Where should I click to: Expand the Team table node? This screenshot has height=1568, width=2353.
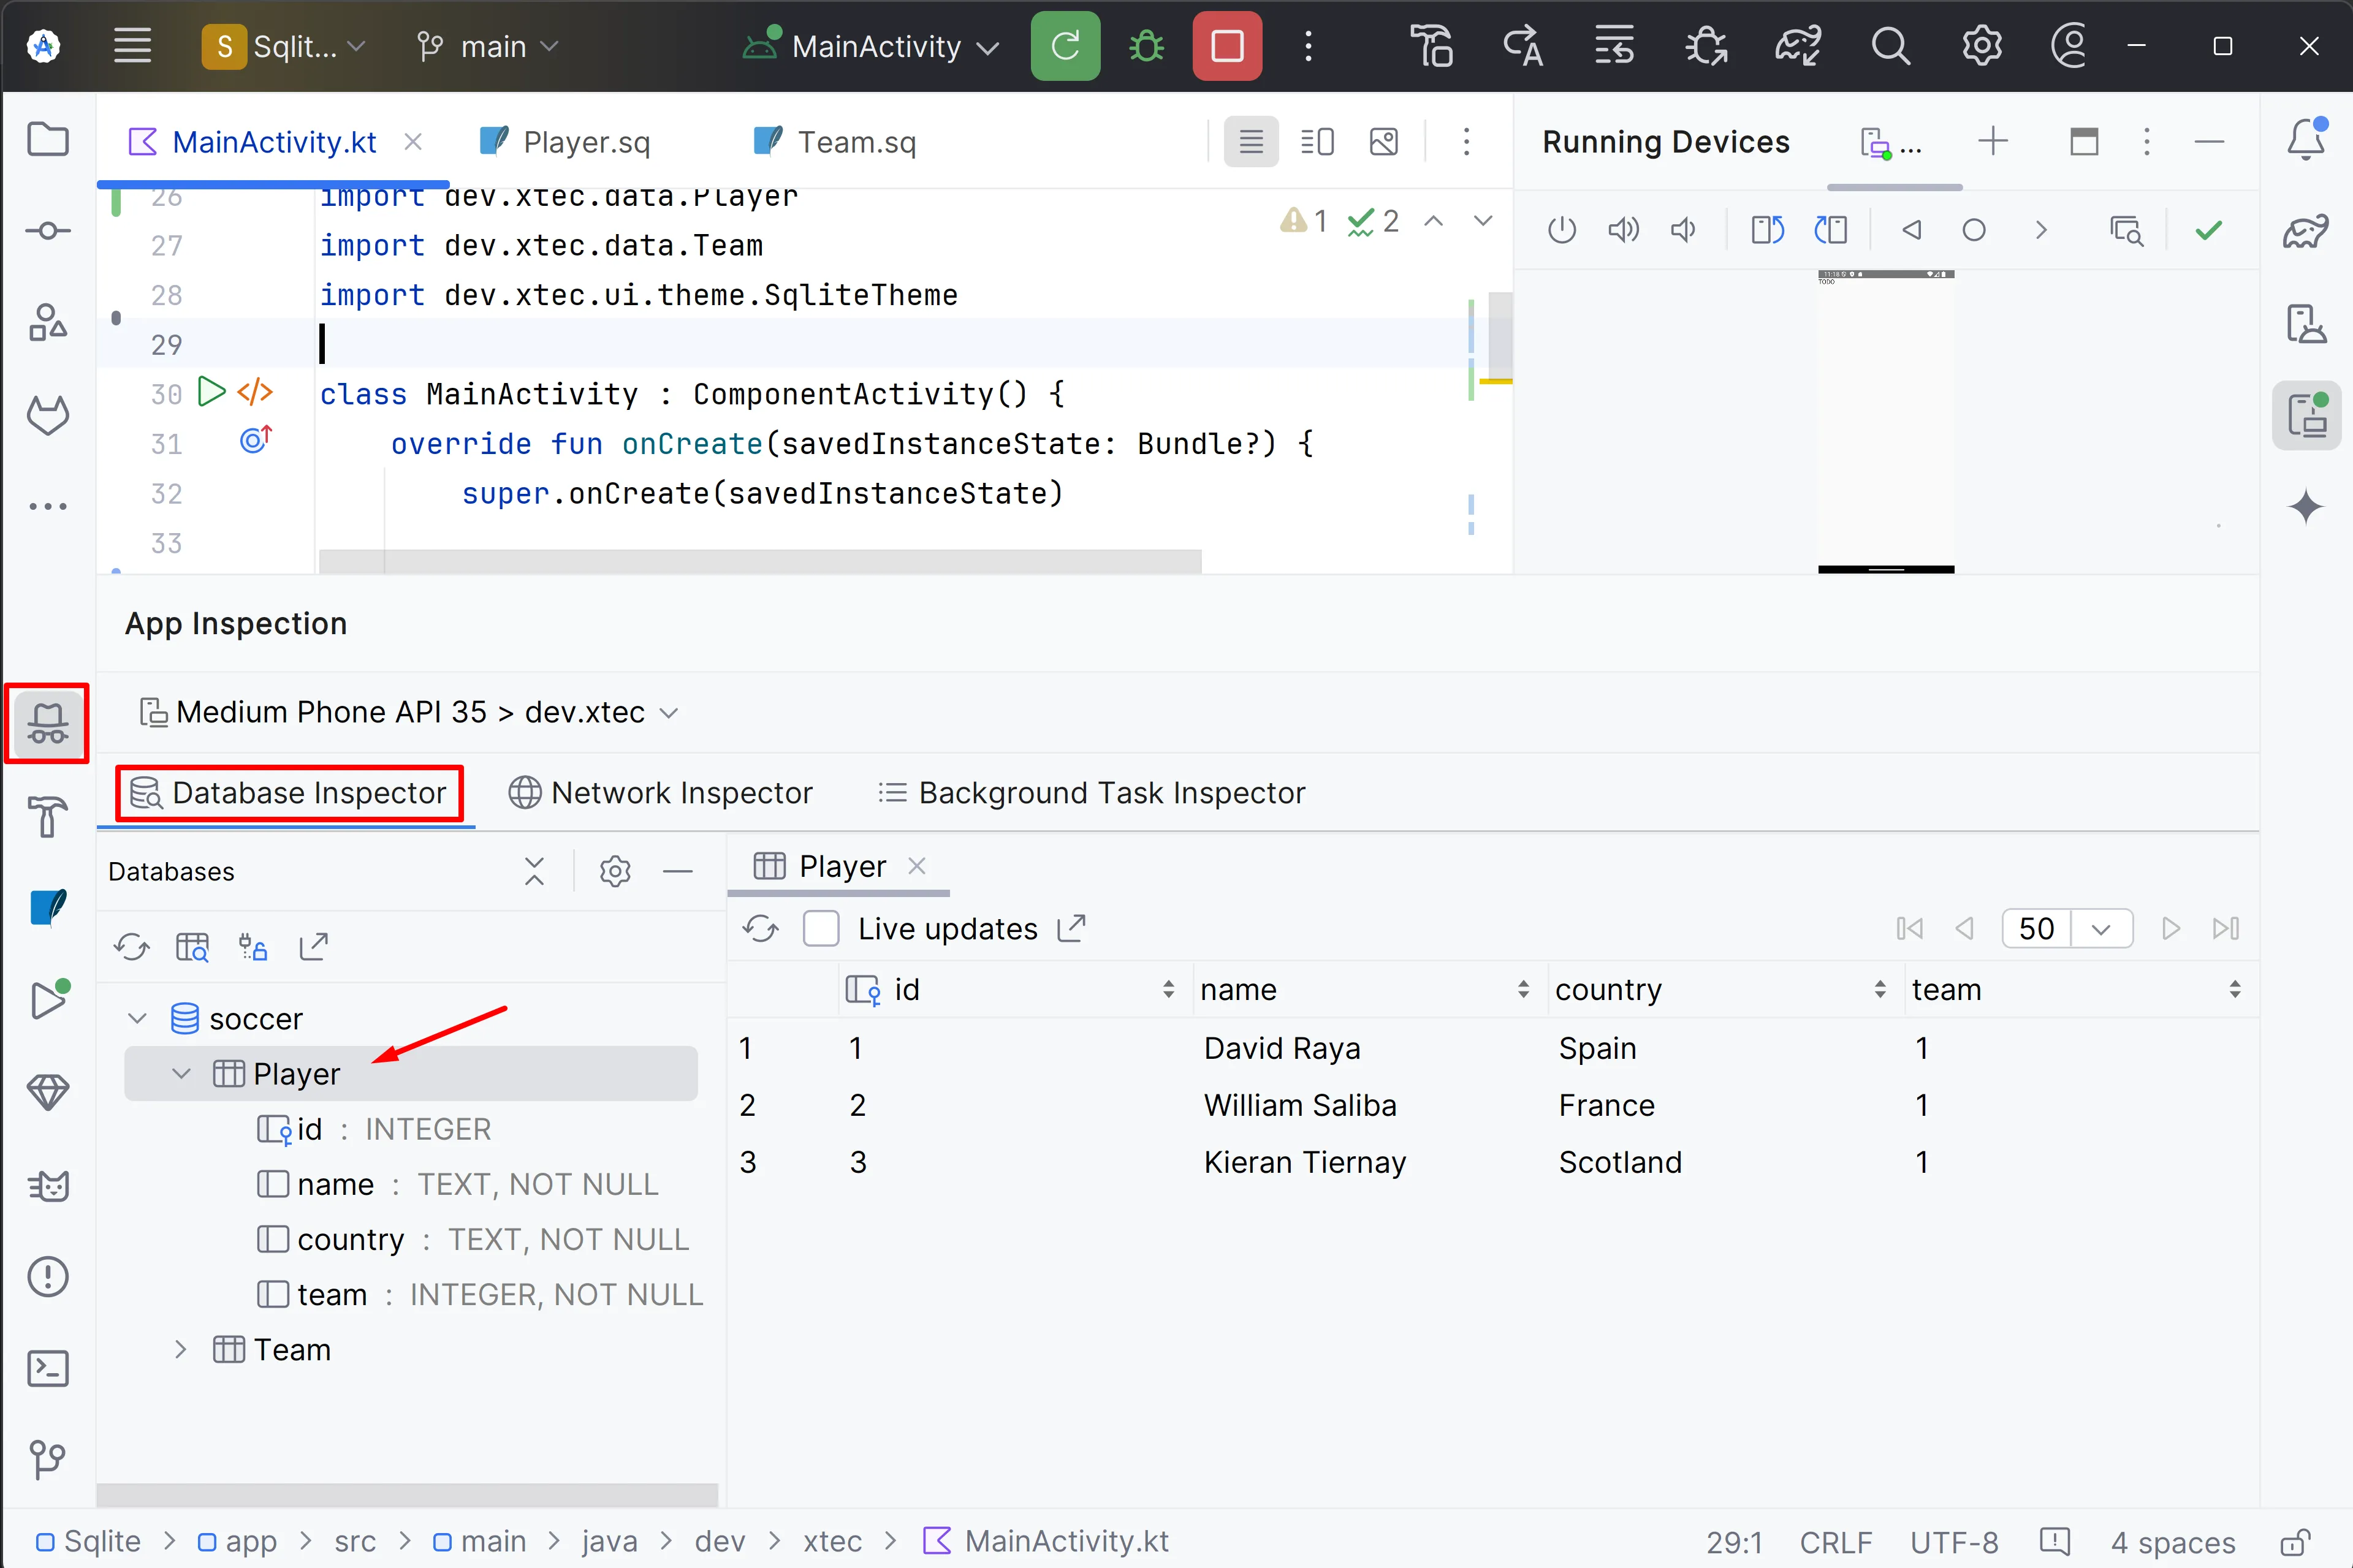tap(180, 1349)
